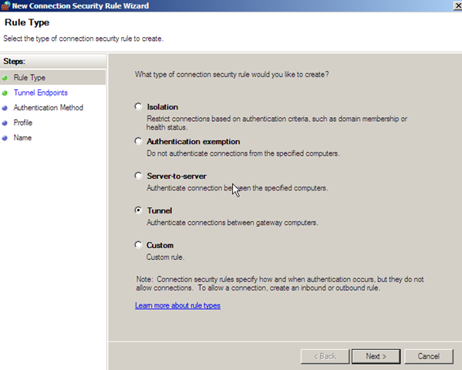Click the blue bullet beside Authentication Method

pyautogui.click(x=5, y=108)
